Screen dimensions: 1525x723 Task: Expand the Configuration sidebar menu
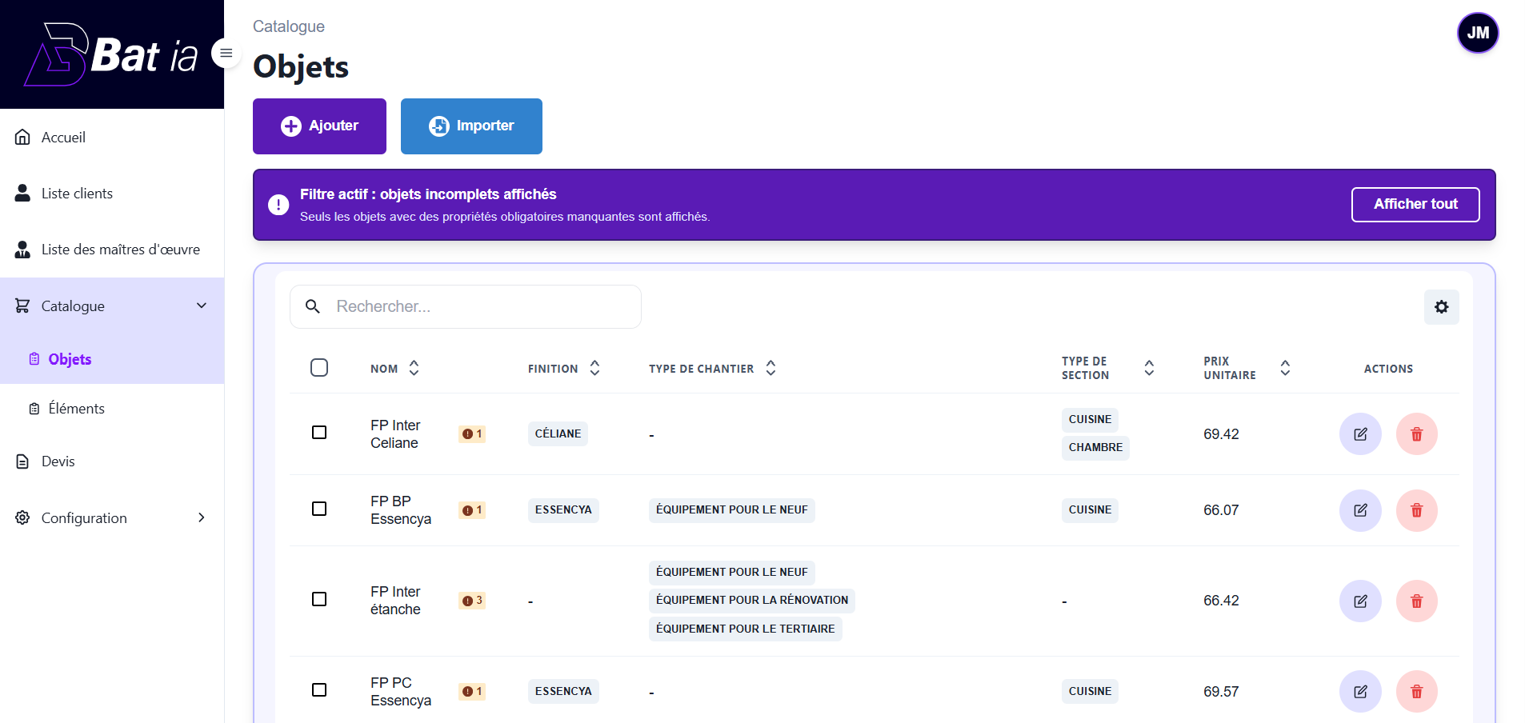202,517
